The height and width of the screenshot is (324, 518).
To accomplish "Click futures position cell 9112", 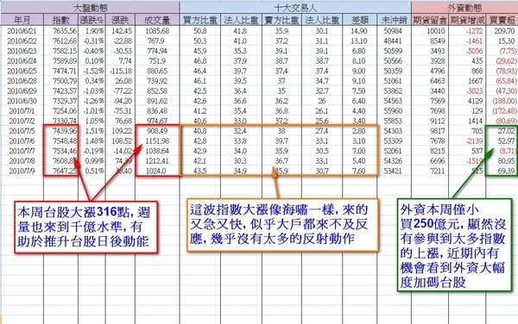I will (x=438, y=121).
